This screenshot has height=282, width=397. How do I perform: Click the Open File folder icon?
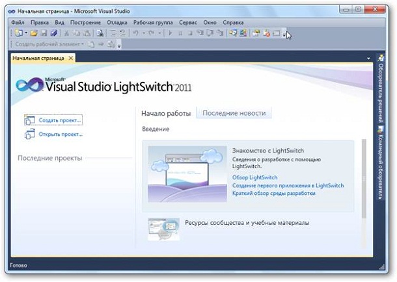coord(34,33)
